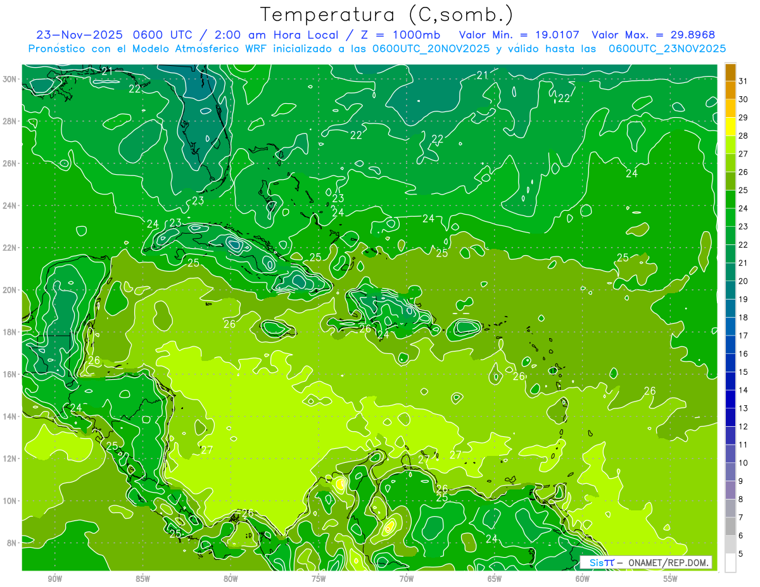The image size is (760, 587).
Task: Click 'Valor Max. = 29.8968' value
Action: pos(653,35)
